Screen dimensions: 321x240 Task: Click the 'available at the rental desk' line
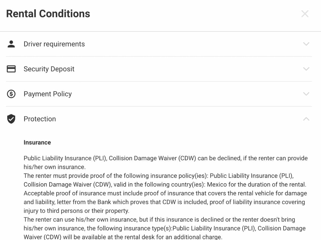[x=123, y=237]
